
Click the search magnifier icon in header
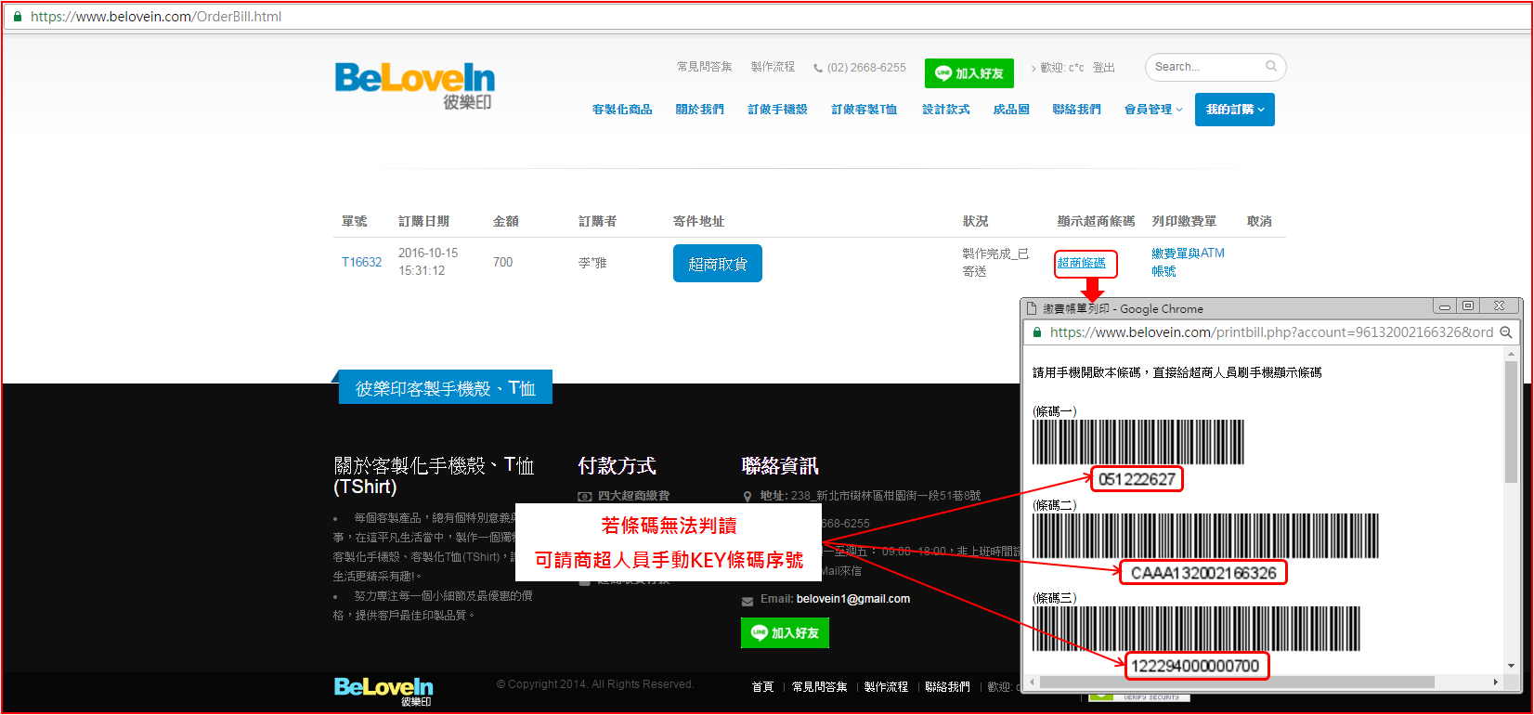pyautogui.click(x=1271, y=66)
